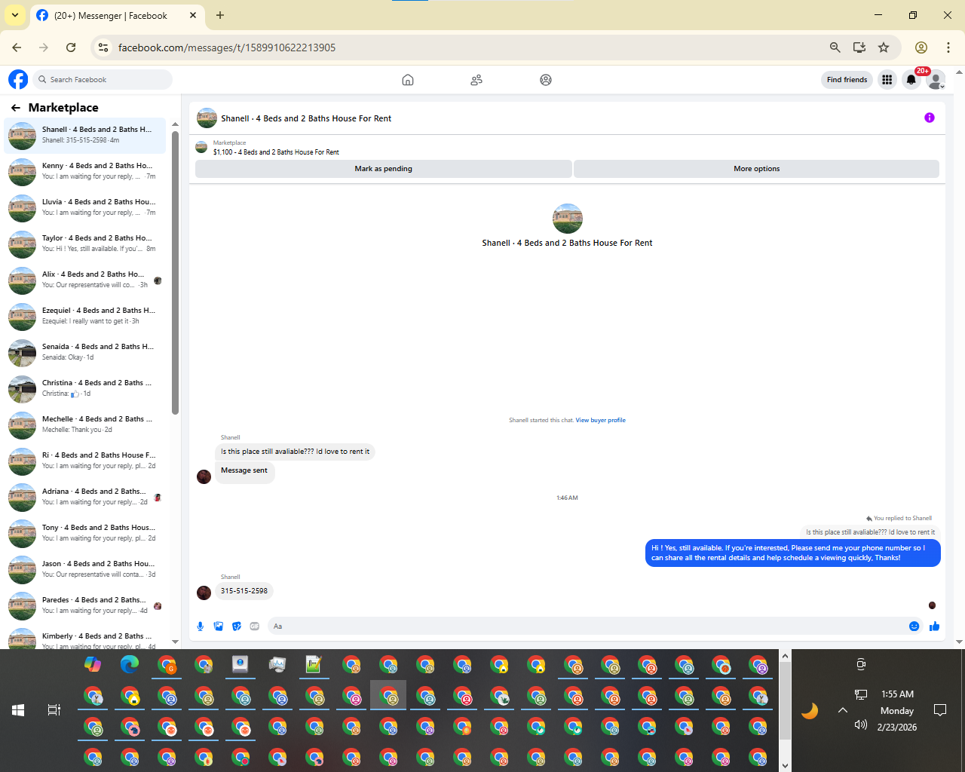The height and width of the screenshot is (772, 965).
Task: Open the volume control in system tray
Action: pyautogui.click(x=861, y=725)
